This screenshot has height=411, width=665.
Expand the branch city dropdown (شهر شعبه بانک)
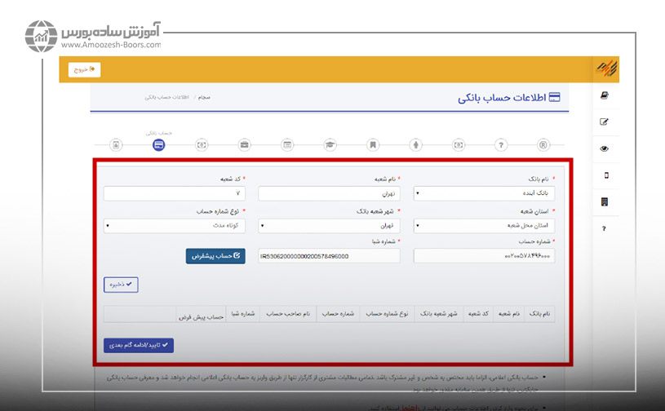[329, 225]
